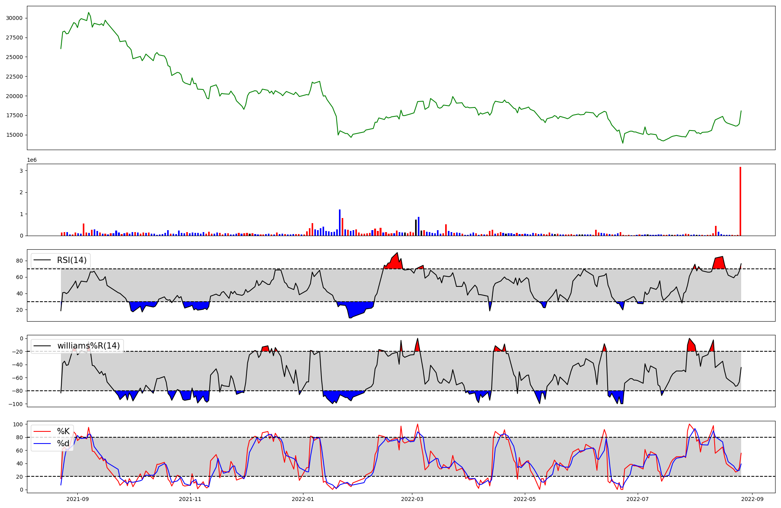Image resolution: width=781 pixels, height=508 pixels.
Task: Click the 2022-09 x-axis date label
Action: coord(752,499)
